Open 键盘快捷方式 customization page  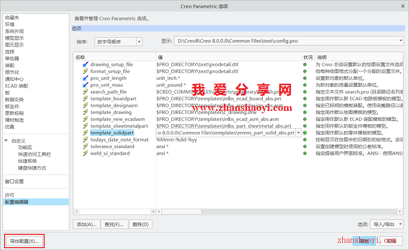point(32,168)
